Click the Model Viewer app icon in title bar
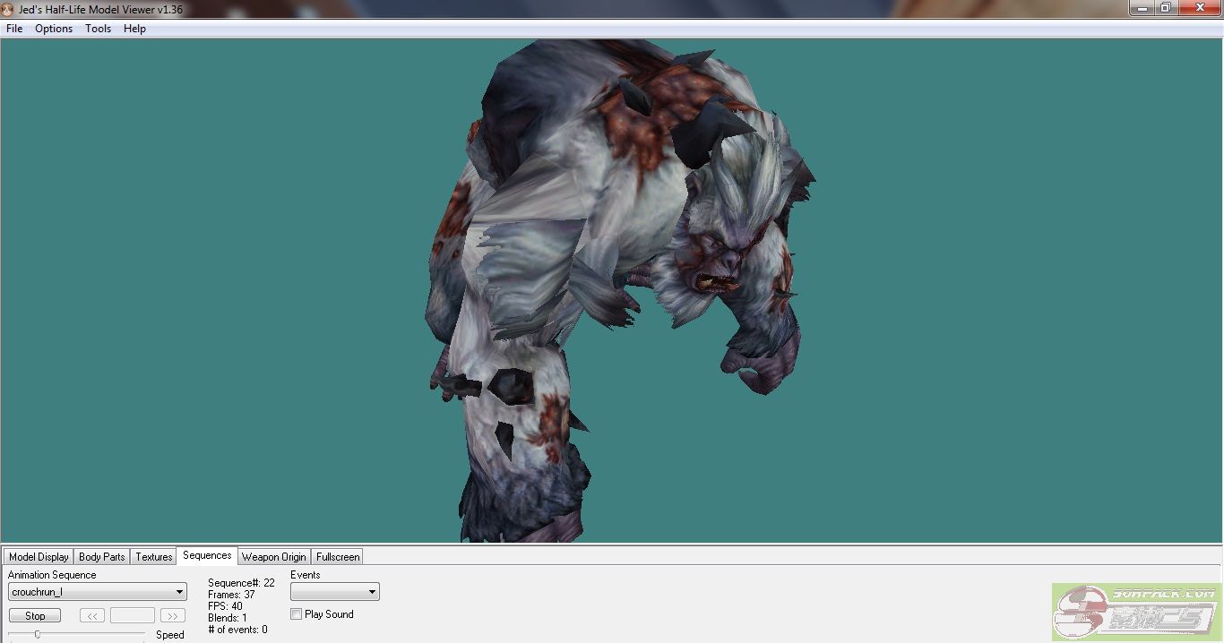This screenshot has height=643, width=1224. 8,9
